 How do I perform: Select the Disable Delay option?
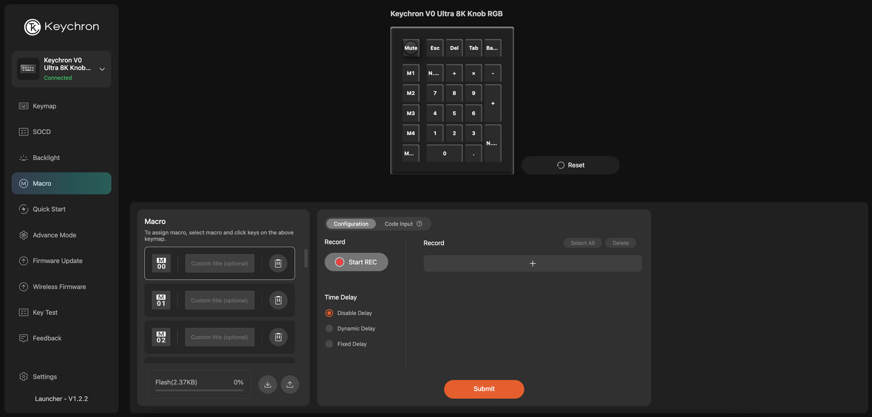pyautogui.click(x=329, y=312)
